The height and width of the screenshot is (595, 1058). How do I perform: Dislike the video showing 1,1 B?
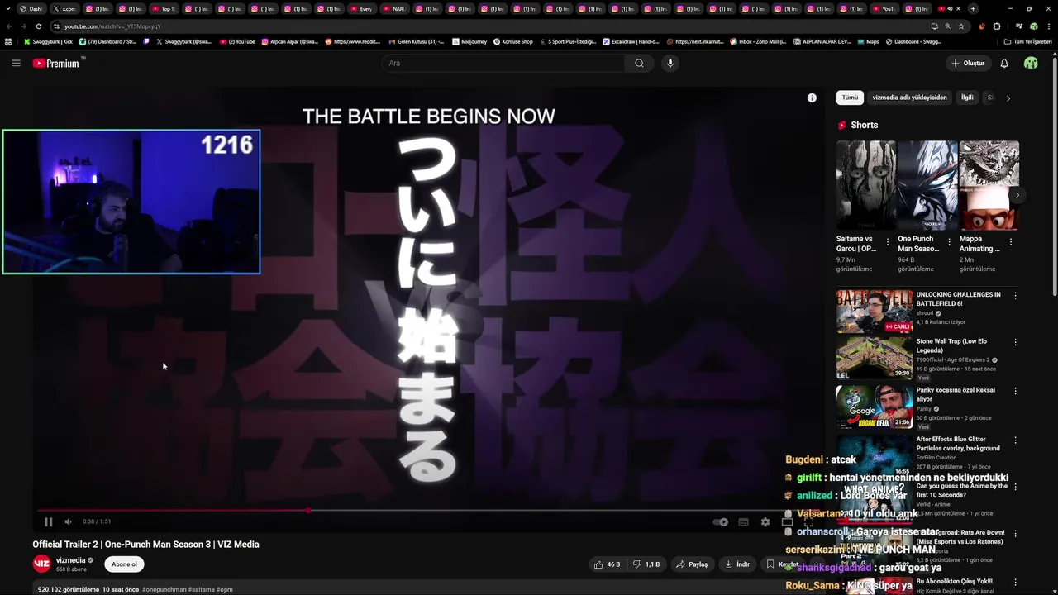(x=646, y=564)
